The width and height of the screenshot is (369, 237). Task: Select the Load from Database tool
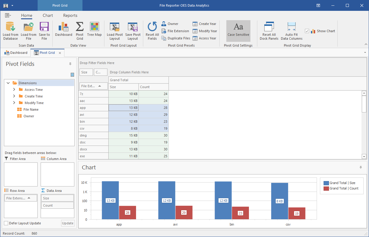click(x=10, y=30)
